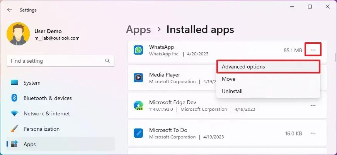
Task: Open Personalization settings
Action: coord(61,129)
